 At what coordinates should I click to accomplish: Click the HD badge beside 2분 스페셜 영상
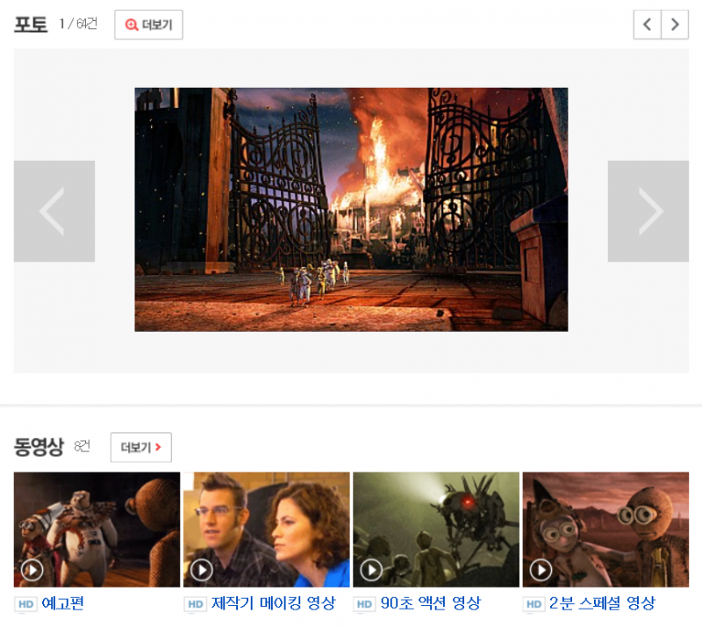534,604
